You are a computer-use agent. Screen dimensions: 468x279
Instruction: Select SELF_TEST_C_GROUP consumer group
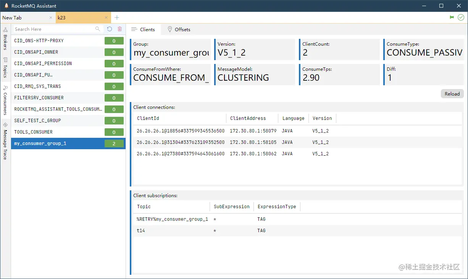pos(68,121)
